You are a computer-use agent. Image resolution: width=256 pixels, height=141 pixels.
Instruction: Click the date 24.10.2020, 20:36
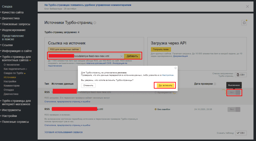tap(203, 109)
